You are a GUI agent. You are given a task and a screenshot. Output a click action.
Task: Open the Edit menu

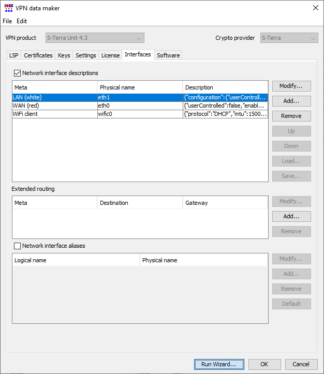point(22,21)
